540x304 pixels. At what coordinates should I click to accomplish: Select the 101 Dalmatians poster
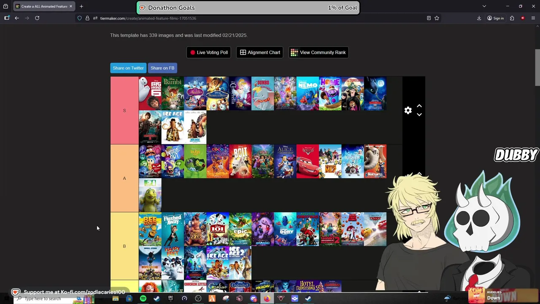click(x=218, y=229)
